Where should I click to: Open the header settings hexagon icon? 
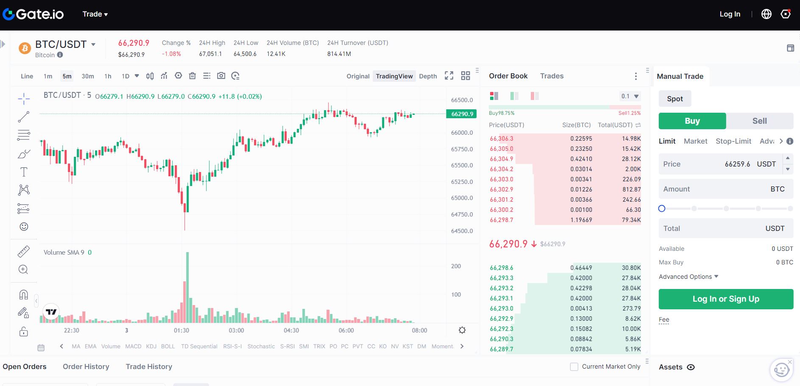point(786,14)
